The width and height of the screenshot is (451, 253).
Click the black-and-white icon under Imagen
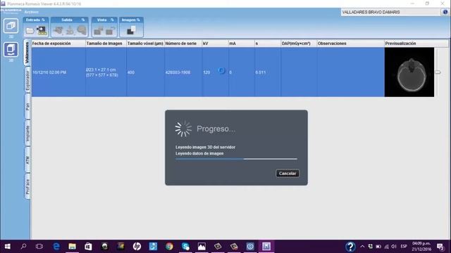click(131, 30)
